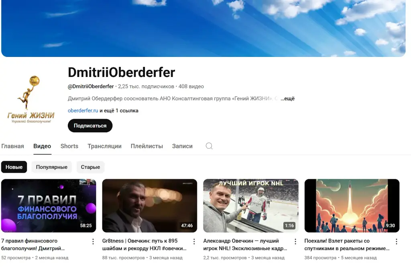Click the 408 видео count text
The height and width of the screenshot is (267, 411).
[191, 86]
